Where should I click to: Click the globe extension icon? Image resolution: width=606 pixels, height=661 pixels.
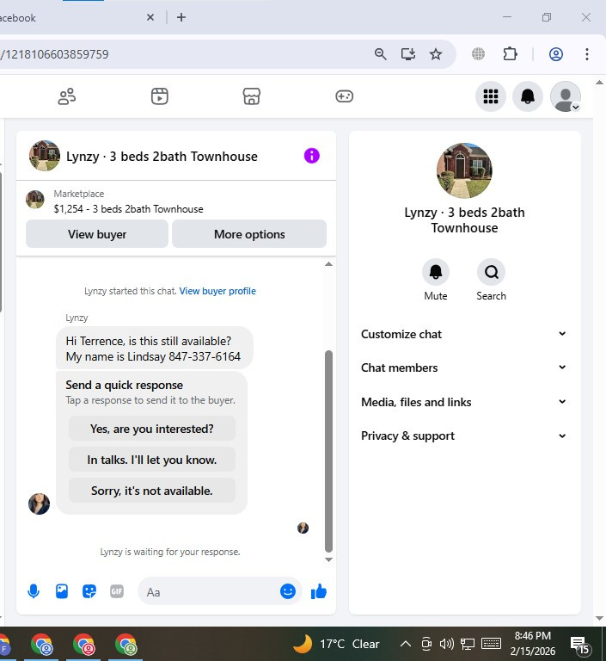coord(478,54)
